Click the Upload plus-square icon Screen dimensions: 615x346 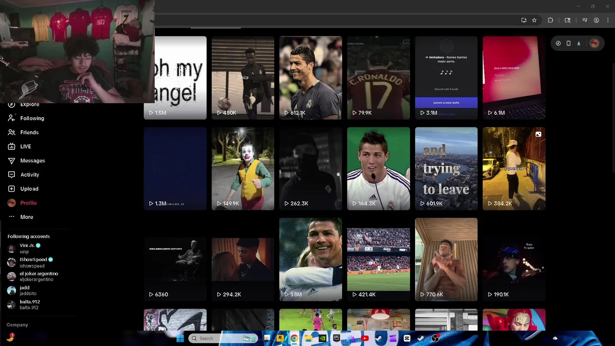(12, 189)
